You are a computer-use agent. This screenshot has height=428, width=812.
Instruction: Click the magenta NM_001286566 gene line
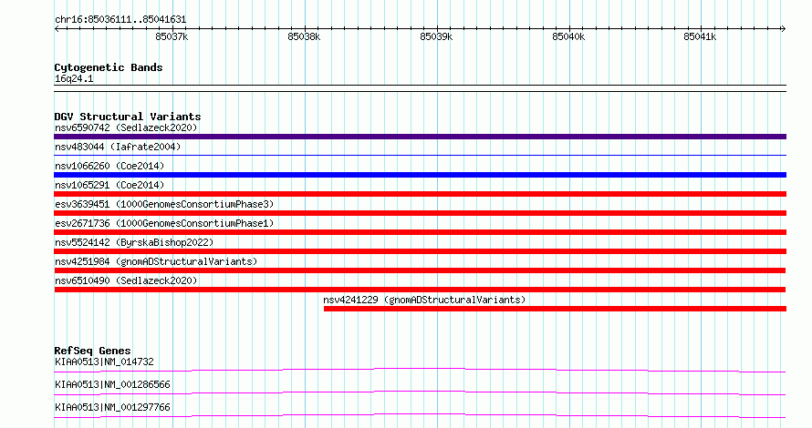420,392
